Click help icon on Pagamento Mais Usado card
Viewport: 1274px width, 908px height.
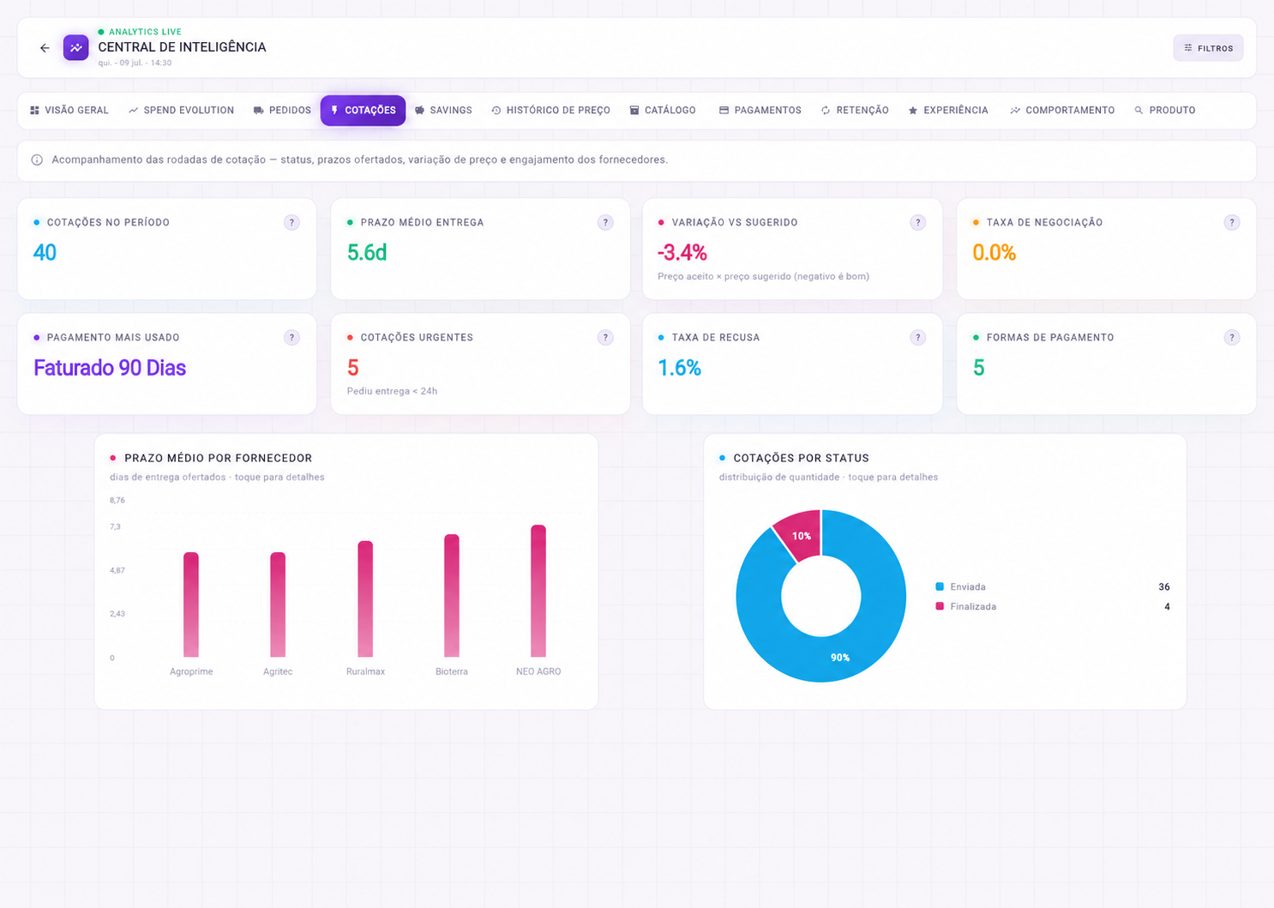pos(291,338)
